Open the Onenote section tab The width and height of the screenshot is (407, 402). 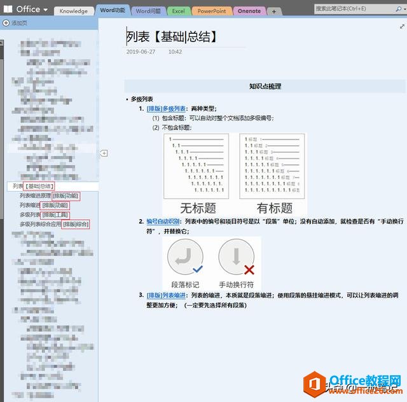(x=249, y=11)
